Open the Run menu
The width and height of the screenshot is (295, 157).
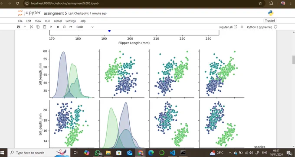point(47,21)
